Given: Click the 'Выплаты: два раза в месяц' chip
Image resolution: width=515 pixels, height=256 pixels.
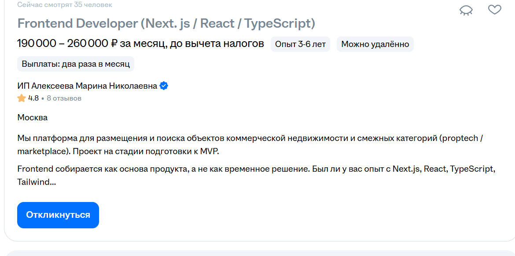Looking at the screenshot, I should point(75,64).
